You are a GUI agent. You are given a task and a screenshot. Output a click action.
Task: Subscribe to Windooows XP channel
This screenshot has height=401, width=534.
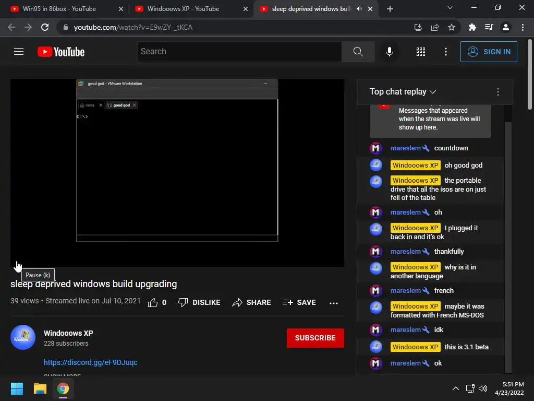click(x=315, y=338)
